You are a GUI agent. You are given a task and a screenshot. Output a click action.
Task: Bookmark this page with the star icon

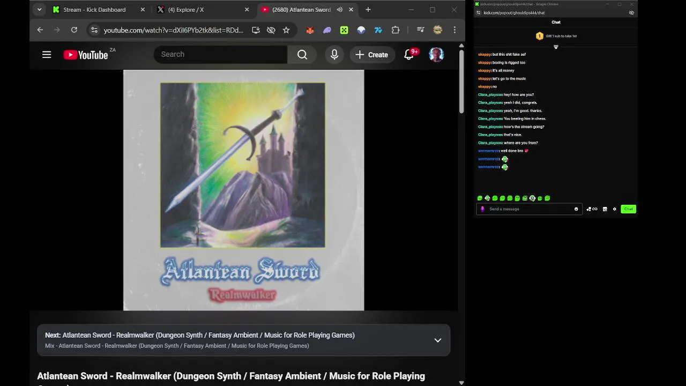(286, 30)
